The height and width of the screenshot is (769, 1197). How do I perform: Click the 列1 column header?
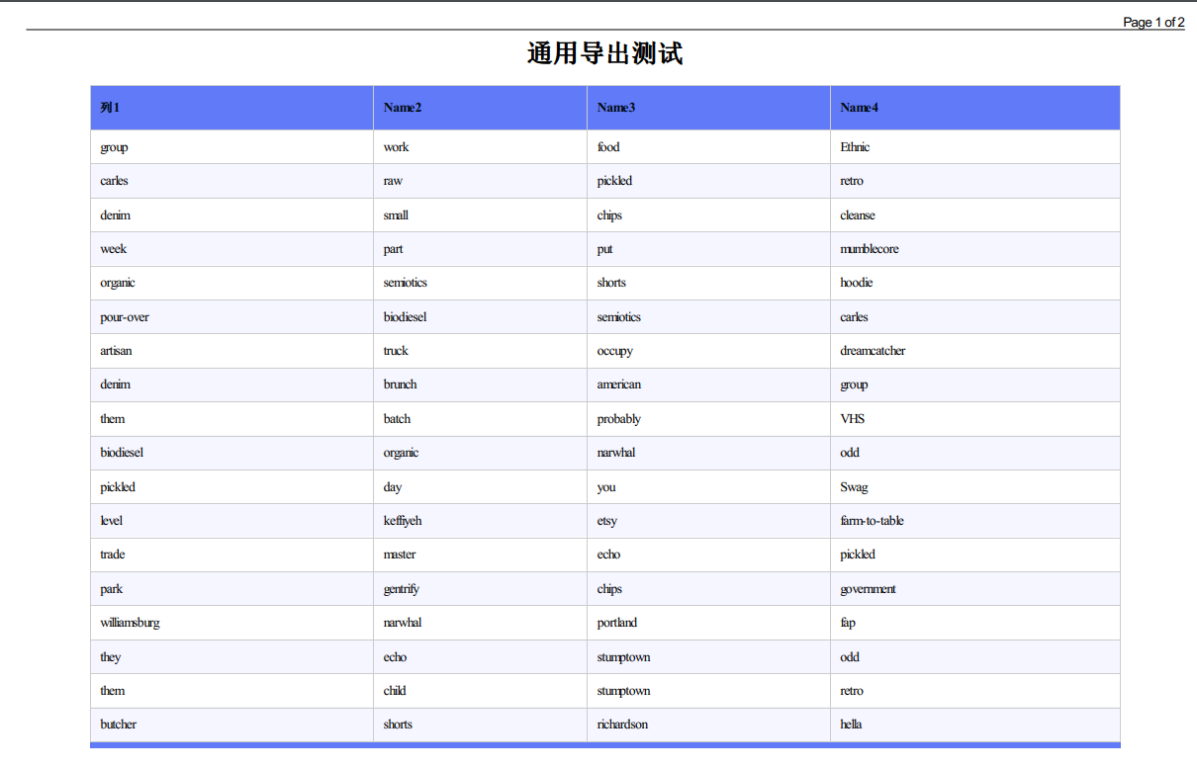[x=109, y=108]
